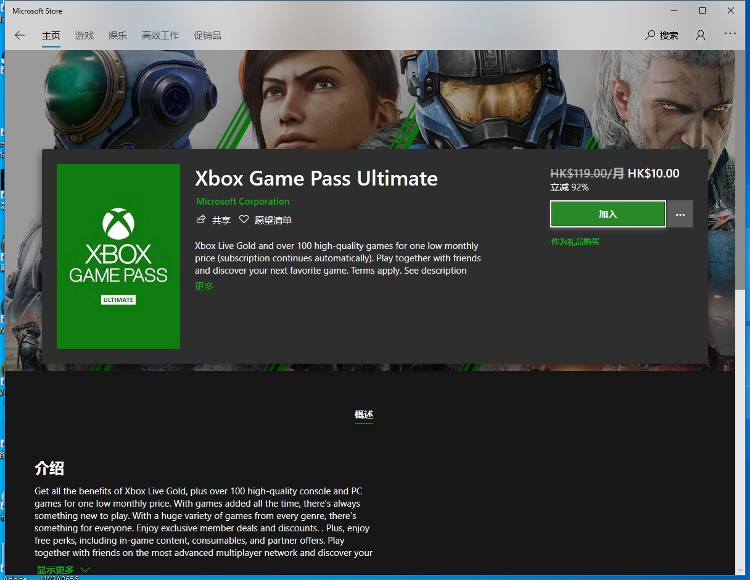Open the 娱乐 tab
750x580 pixels.
click(117, 35)
